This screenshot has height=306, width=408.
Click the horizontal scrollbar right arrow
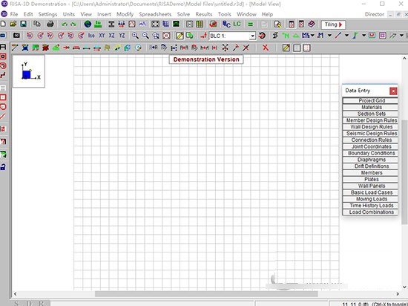coord(398,294)
